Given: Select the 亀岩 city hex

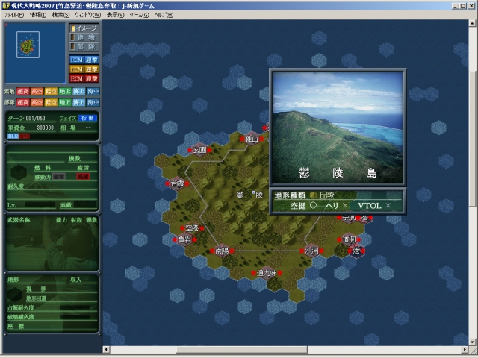Looking at the screenshot, I should click(184, 239).
